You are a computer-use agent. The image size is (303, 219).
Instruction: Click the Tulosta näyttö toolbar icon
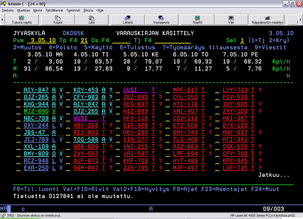pyautogui.click(x=22, y=18)
